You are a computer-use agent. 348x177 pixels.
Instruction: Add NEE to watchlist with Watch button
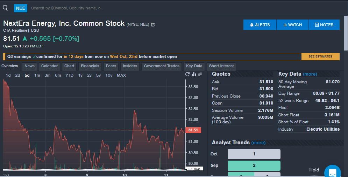pos(292,25)
